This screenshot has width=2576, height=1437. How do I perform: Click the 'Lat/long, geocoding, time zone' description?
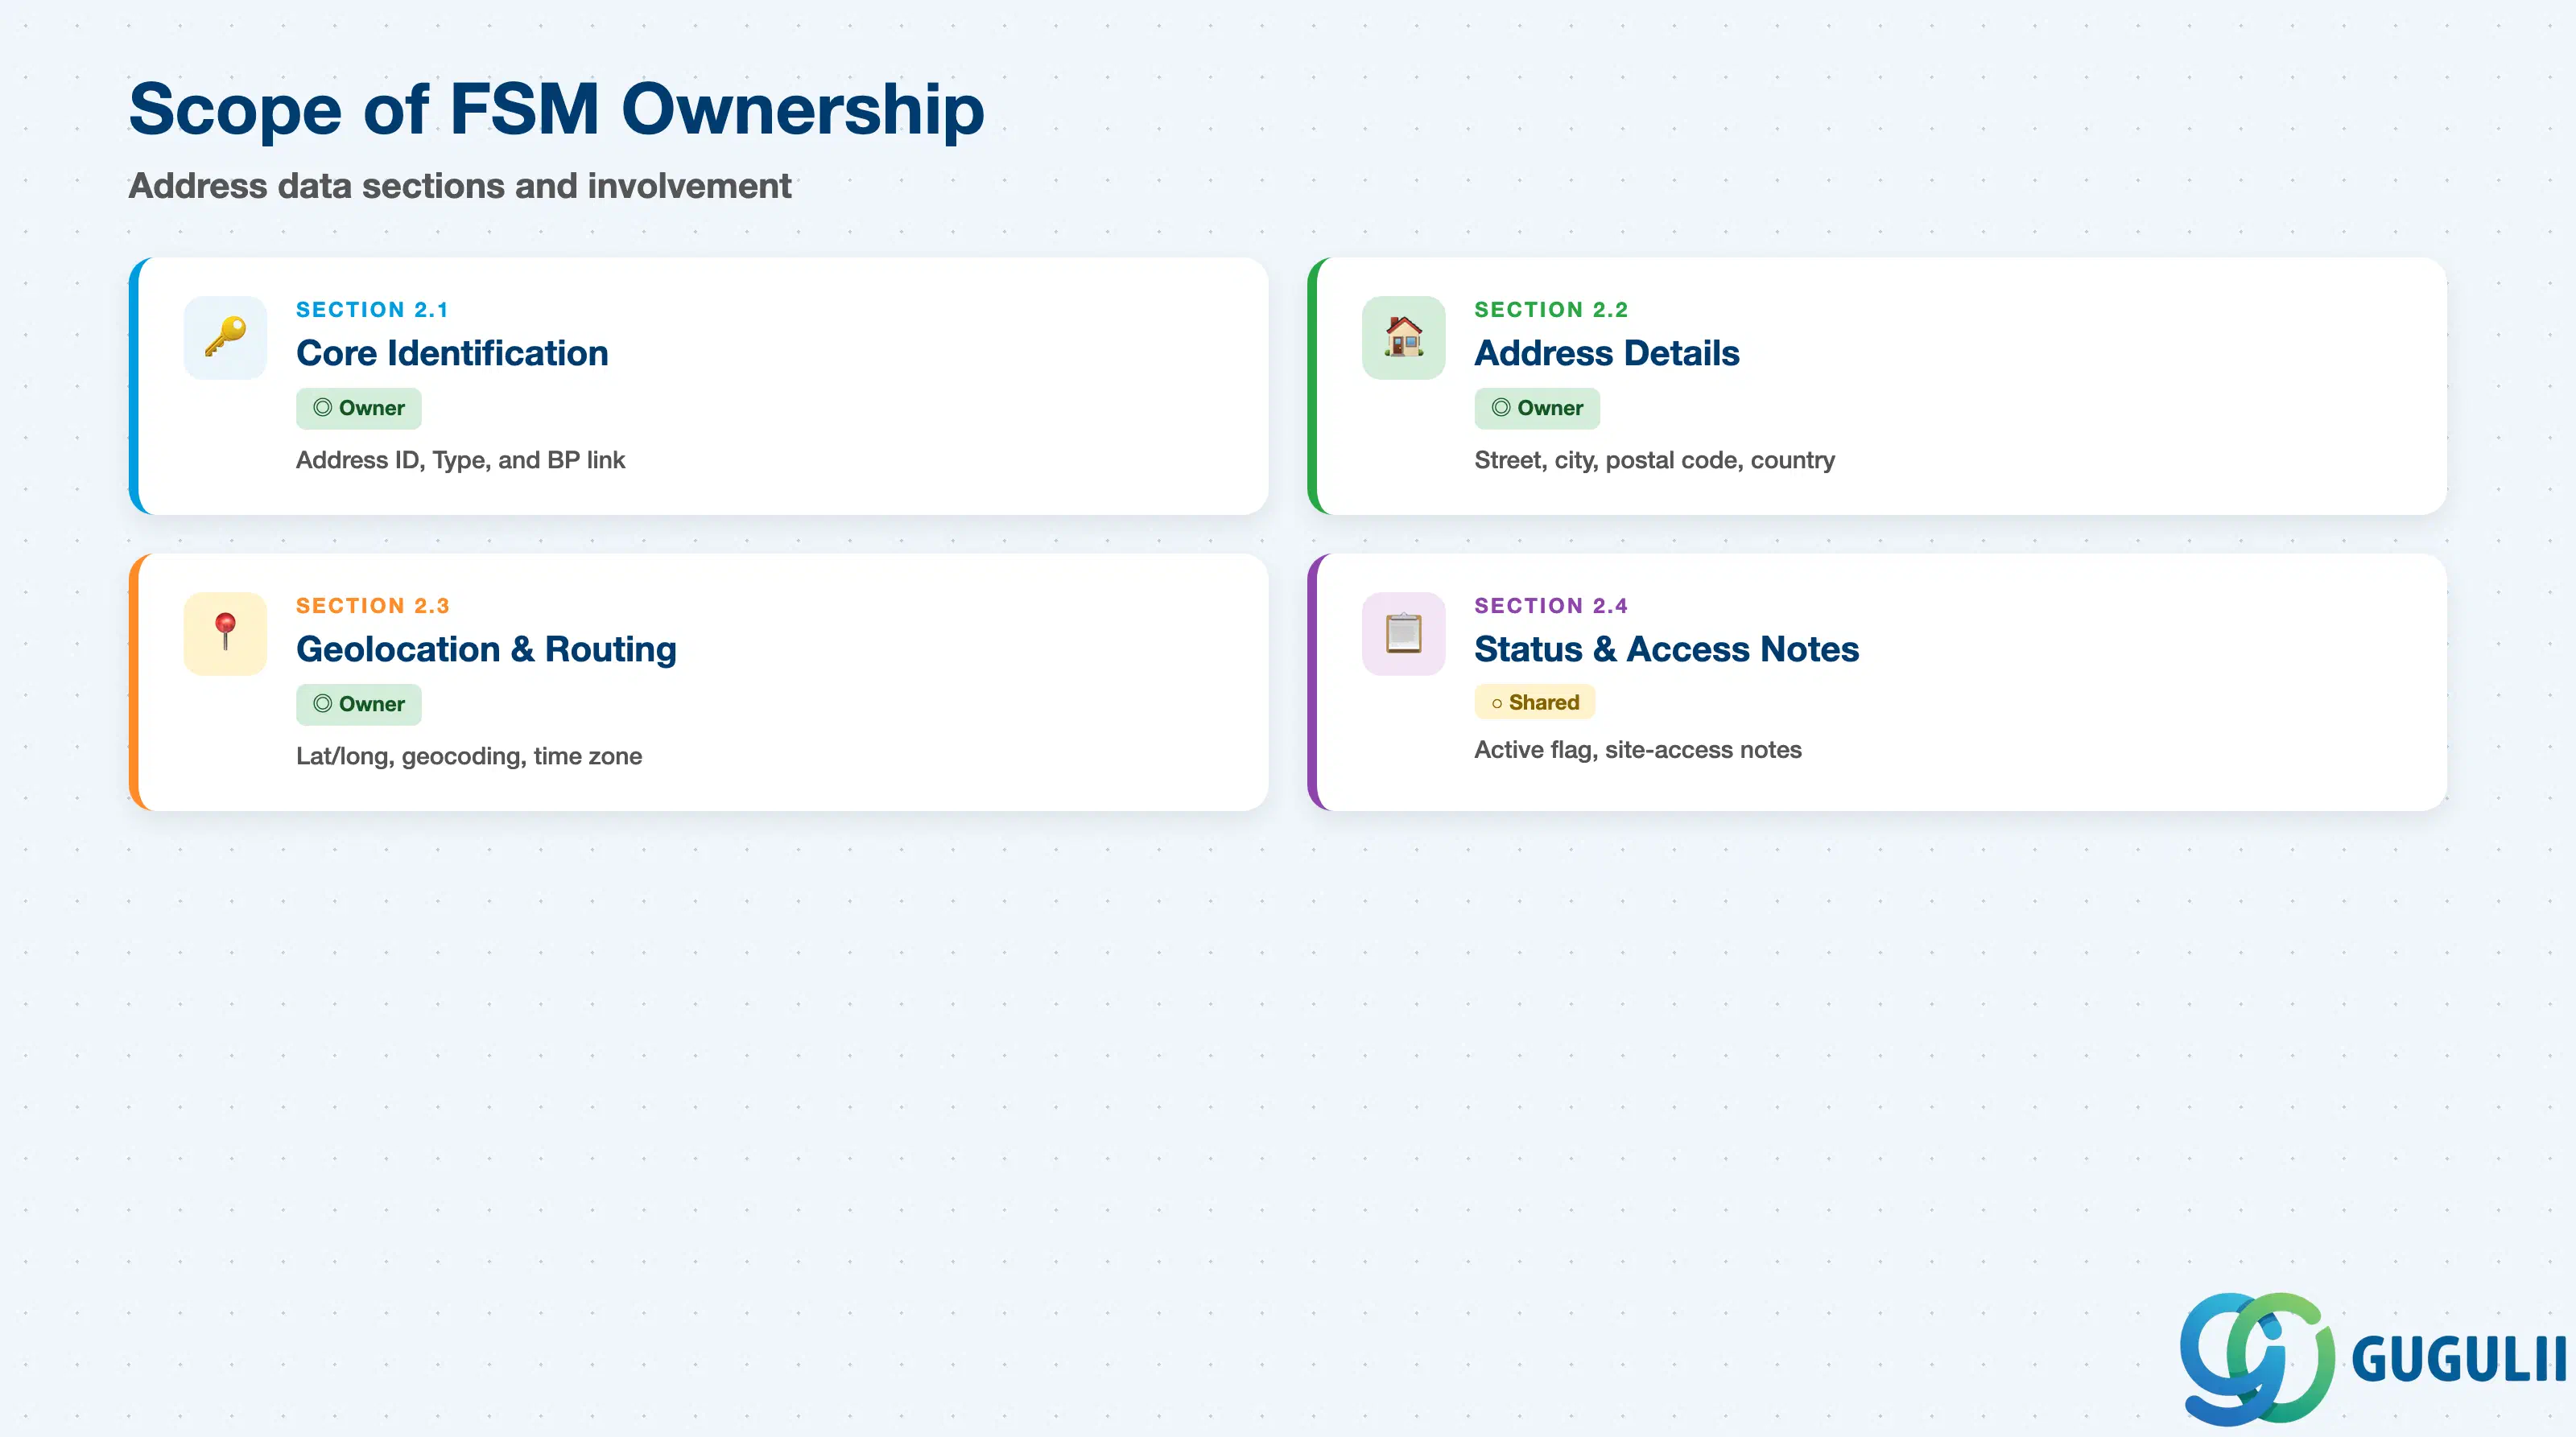click(469, 756)
